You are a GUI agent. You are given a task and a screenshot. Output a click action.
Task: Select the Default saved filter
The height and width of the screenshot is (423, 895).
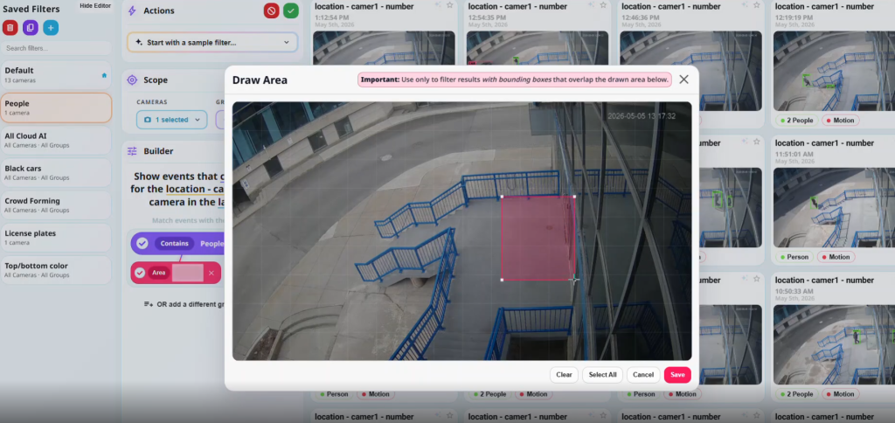click(x=56, y=75)
